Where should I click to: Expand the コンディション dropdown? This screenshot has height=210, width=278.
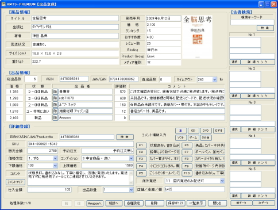tap(131, 158)
